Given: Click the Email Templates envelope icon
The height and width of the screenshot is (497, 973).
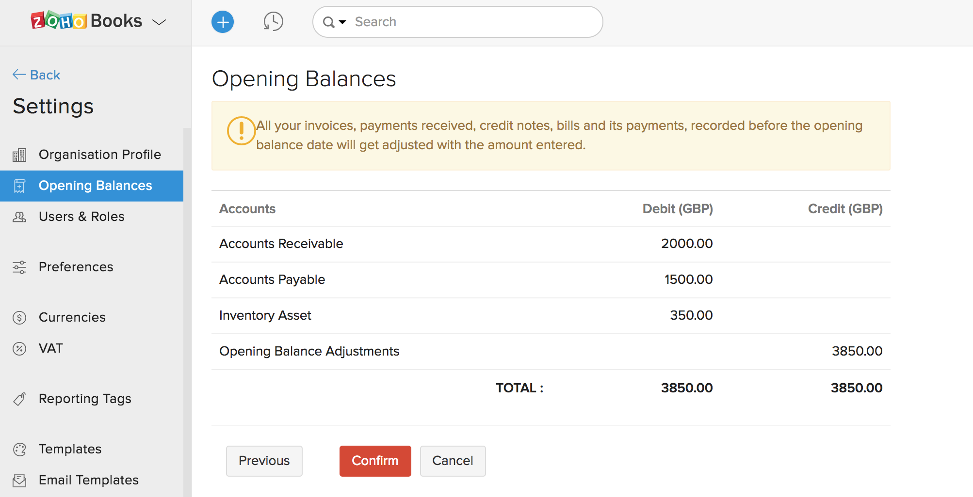Looking at the screenshot, I should [19, 481].
